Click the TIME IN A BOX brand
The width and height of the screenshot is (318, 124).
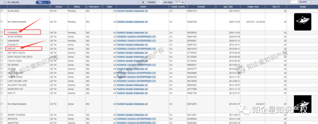click(x=15, y=77)
